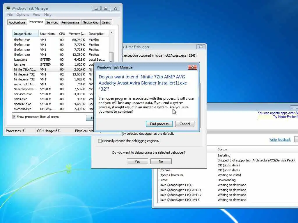Switch to the Services tab
298x223 pixels.
coord(52,22)
